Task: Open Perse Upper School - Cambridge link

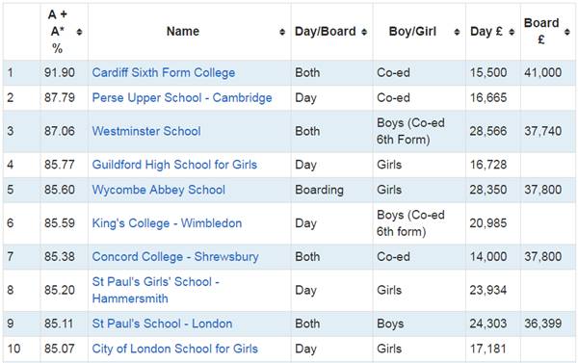Action: (x=182, y=97)
